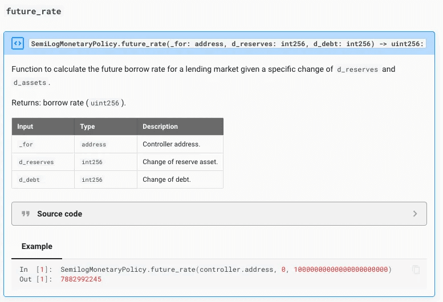This screenshot has width=443, height=302.
Task: Click the "Change of reserve asset." description
Action: click(x=180, y=162)
